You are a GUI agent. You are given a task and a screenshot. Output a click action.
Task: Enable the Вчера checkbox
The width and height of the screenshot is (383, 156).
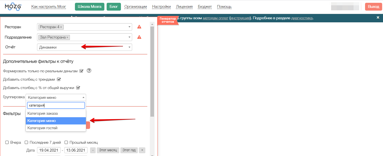[7, 142]
